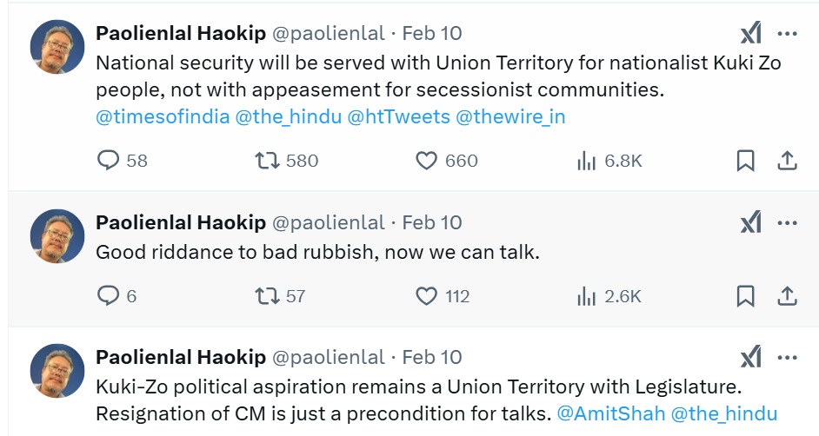
Task: Bookmark the 'National security' tweet
Action: pos(745,161)
